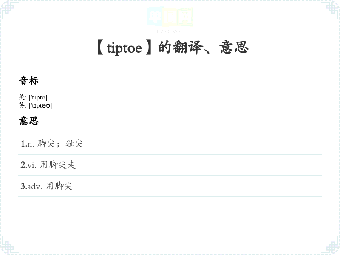The height and width of the screenshot is (255, 340).
Task: Click the number 1. of the first definition
Action: (x=23, y=144)
